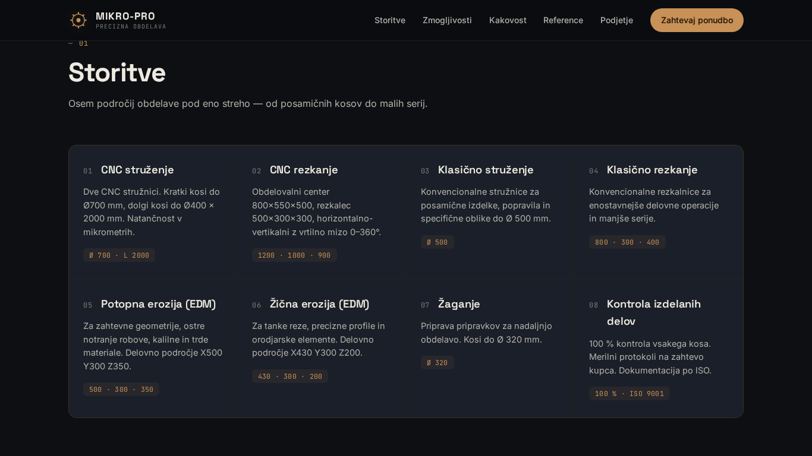
Task: Click the Žična erozija (EDM) heading
Action: click(319, 304)
